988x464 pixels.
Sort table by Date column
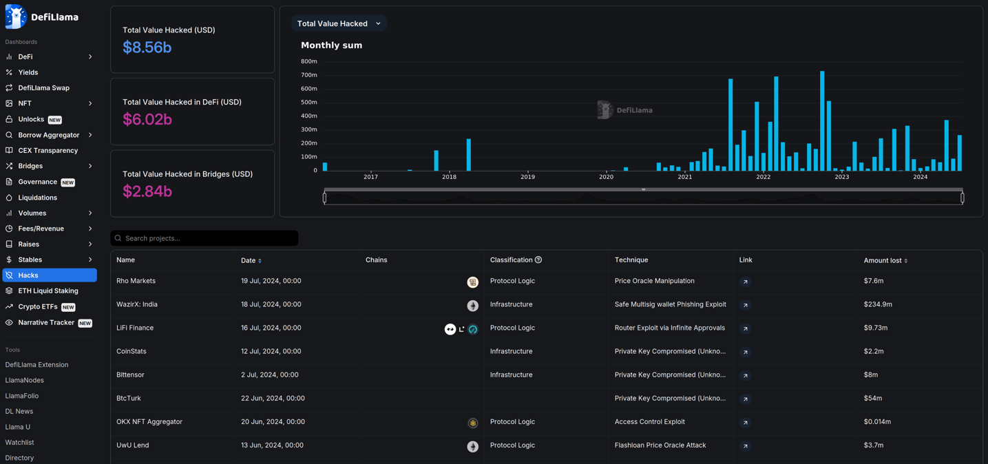tap(251, 261)
